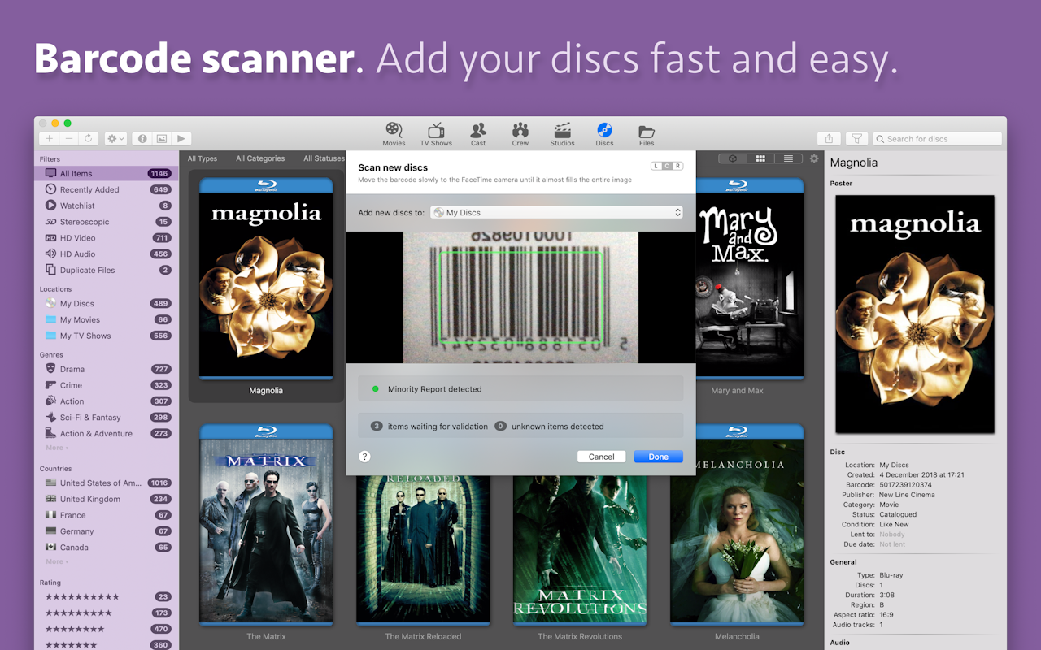This screenshot has width=1041, height=650.
Task: Cancel the barcode scan dialog
Action: point(601,456)
